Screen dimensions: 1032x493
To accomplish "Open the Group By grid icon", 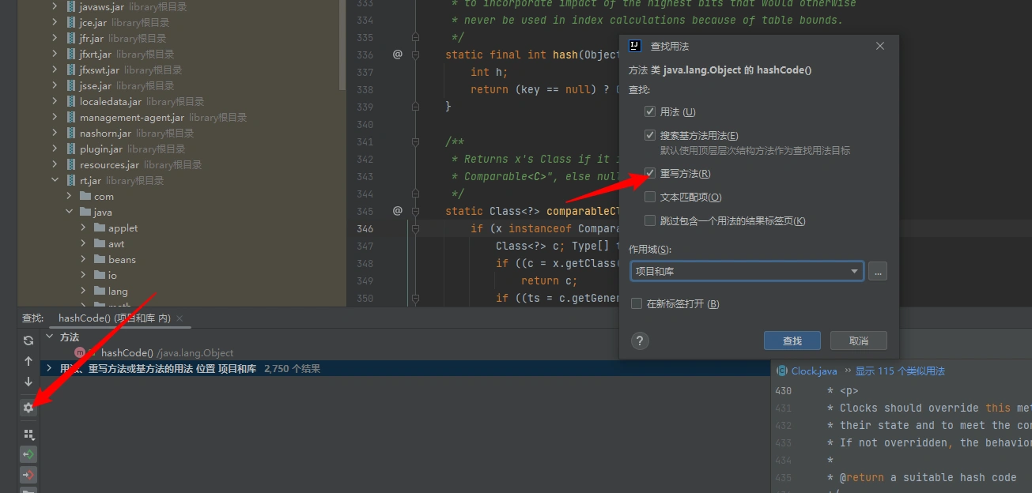I will tap(28, 435).
